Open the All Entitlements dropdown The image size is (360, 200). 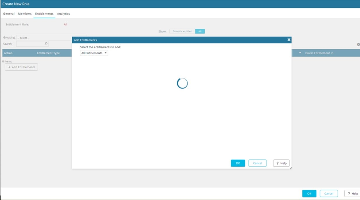(x=94, y=53)
